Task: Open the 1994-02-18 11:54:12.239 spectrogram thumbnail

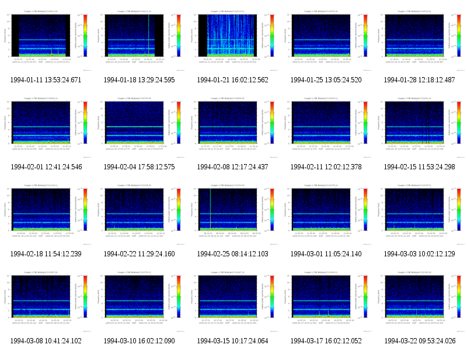Action: click(46, 215)
